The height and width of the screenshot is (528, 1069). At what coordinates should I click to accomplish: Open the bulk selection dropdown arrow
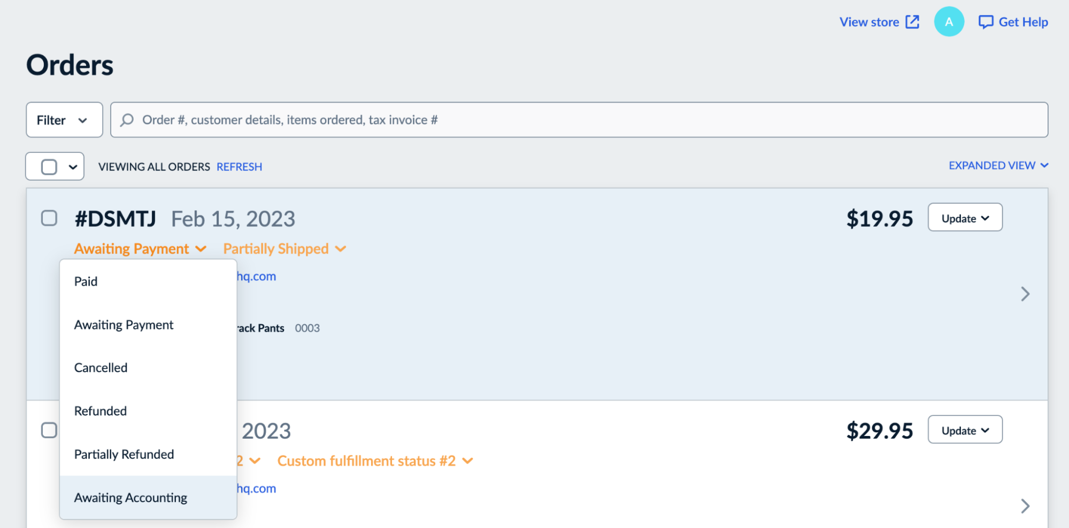pyautogui.click(x=72, y=166)
